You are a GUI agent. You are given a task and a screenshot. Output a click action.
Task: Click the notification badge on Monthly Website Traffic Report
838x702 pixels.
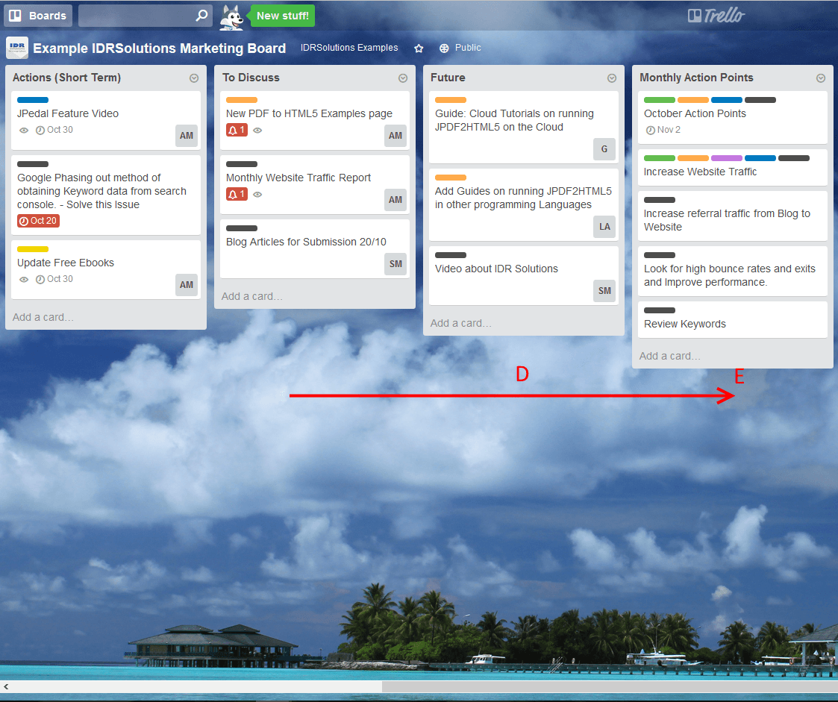click(237, 194)
